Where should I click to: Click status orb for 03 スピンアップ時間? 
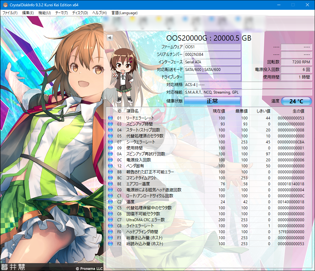pos(110,124)
